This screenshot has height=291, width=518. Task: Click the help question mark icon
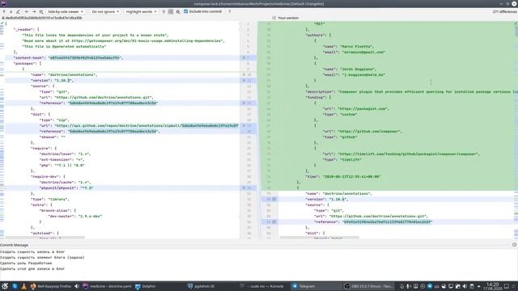click(x=230, y=11)
